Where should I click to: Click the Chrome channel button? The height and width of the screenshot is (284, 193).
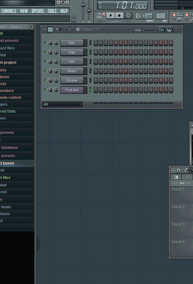(72, 80)
